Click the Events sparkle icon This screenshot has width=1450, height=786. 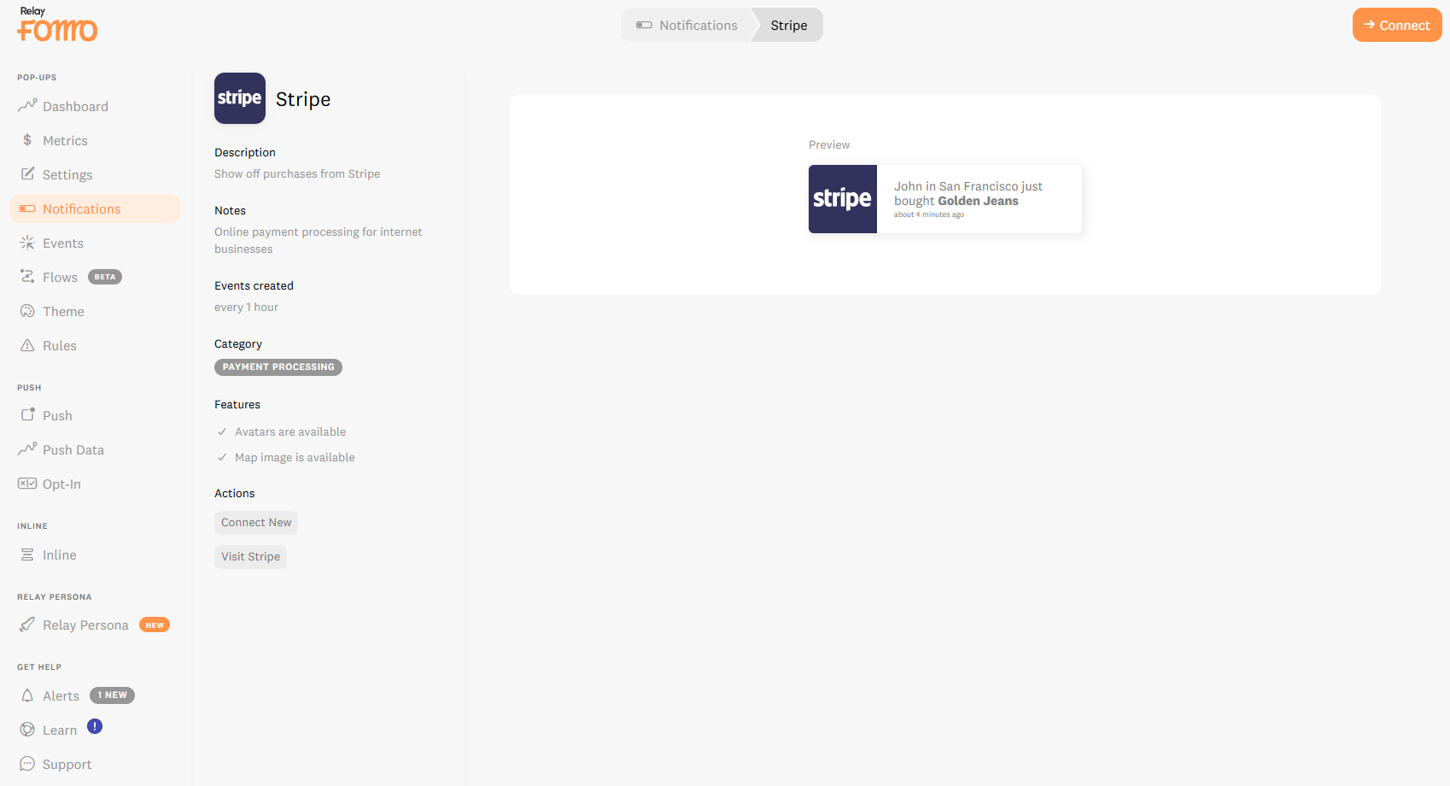(27, 243)
